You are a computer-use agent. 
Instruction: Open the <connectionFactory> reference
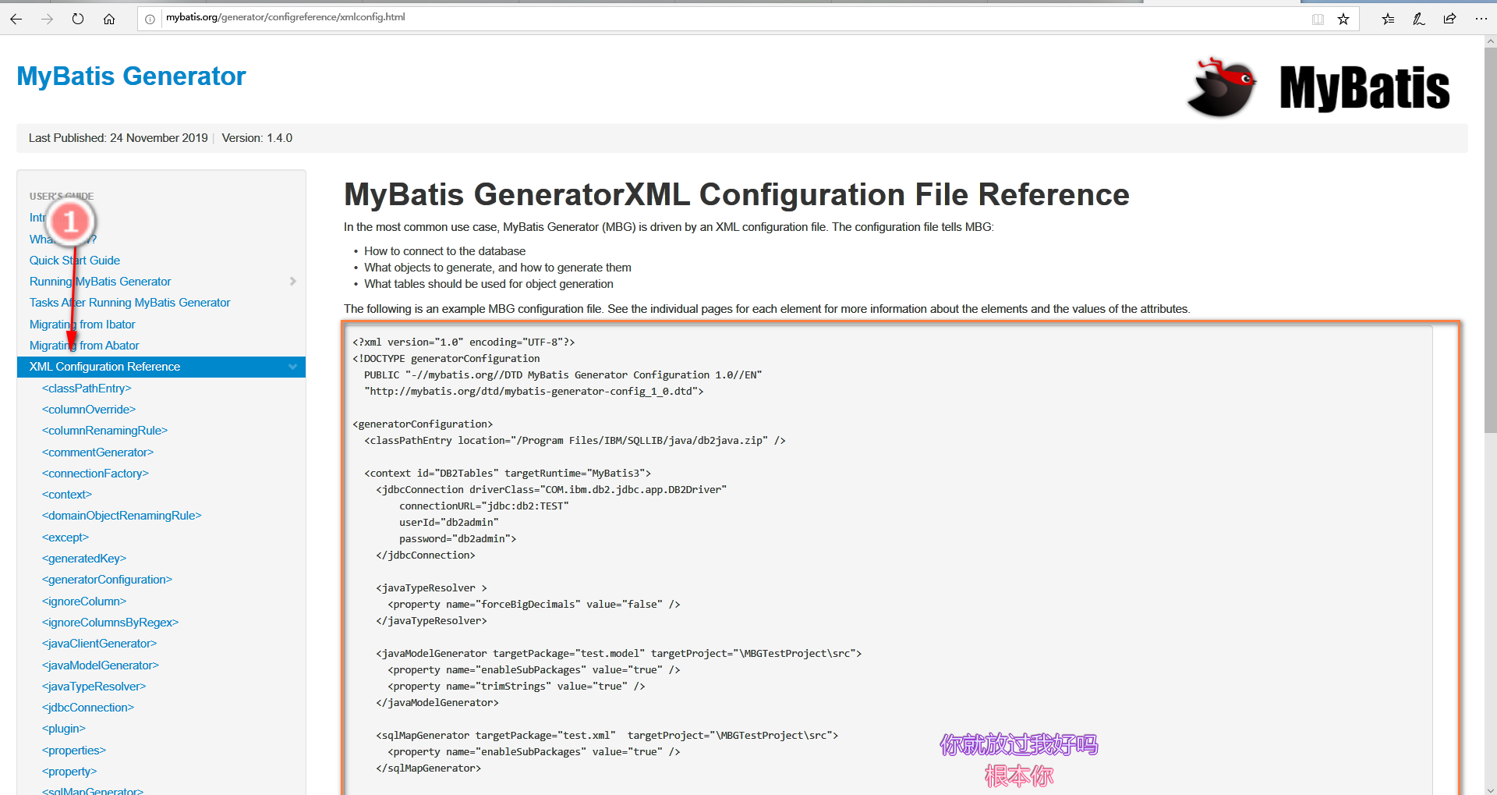[95, 474]
